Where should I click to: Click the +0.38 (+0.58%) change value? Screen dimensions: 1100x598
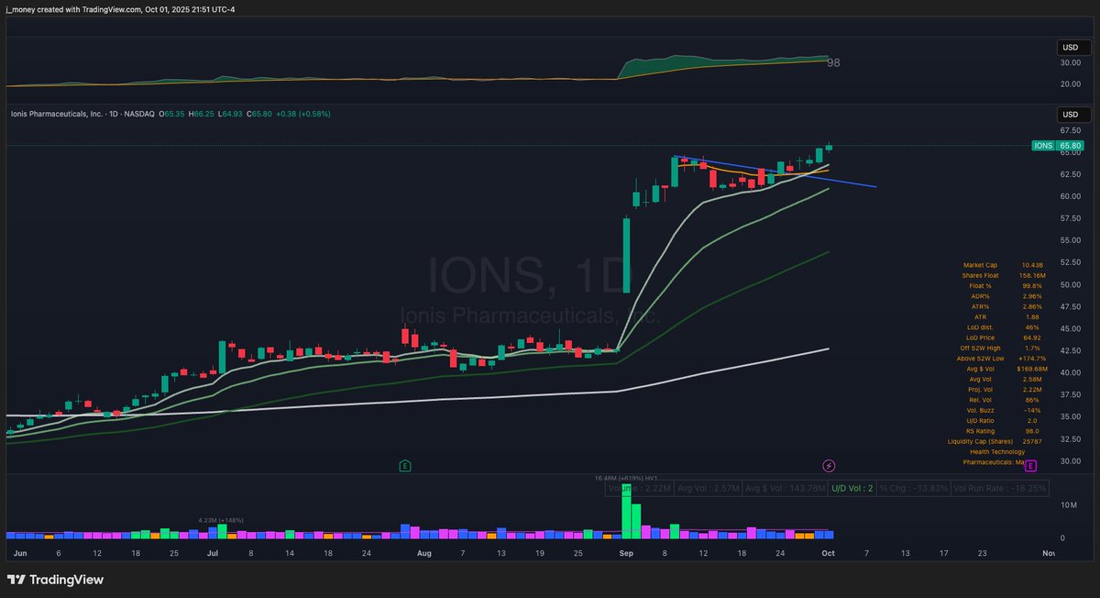tap(304, 114)
